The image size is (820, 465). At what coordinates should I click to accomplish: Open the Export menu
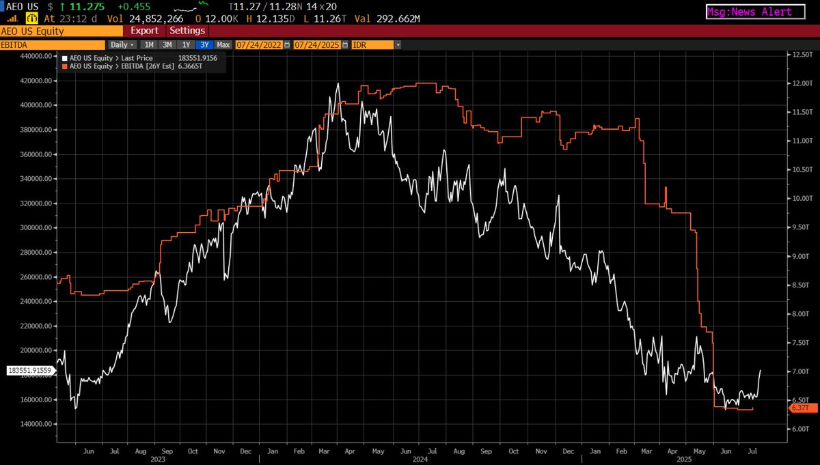[x=144, y=31]
